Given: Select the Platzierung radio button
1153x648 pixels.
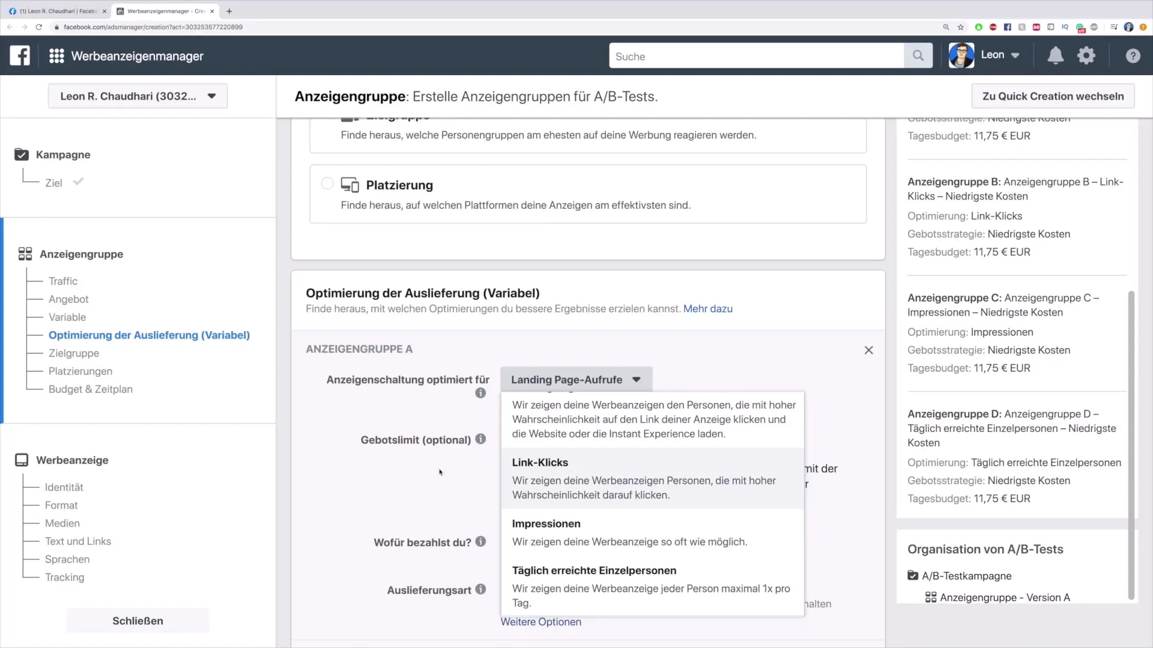Looking at the screenshot, I should [x=326, y=184].
